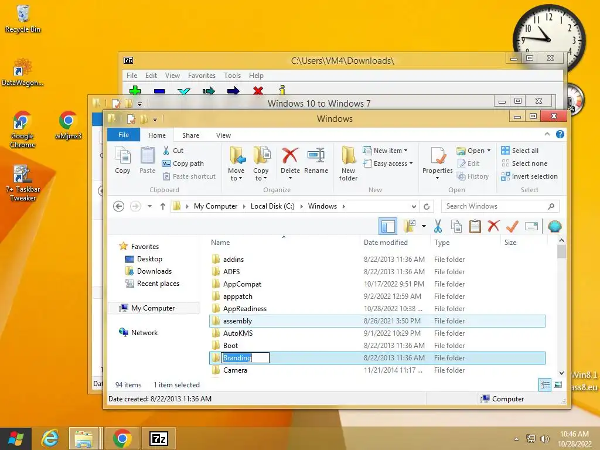Switch to large icons view button at bottom right
Image resolution: width=600 pixels, height=450 pixels.
pyautogui.click(x=558, y=384)
